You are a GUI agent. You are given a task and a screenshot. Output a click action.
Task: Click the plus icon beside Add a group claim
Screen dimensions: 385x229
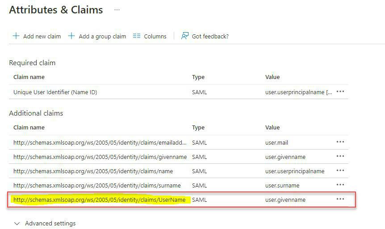tap(71, 36)
